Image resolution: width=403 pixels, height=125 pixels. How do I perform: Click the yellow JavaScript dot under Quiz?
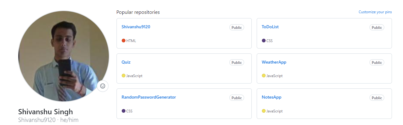(x=124, y=76)
